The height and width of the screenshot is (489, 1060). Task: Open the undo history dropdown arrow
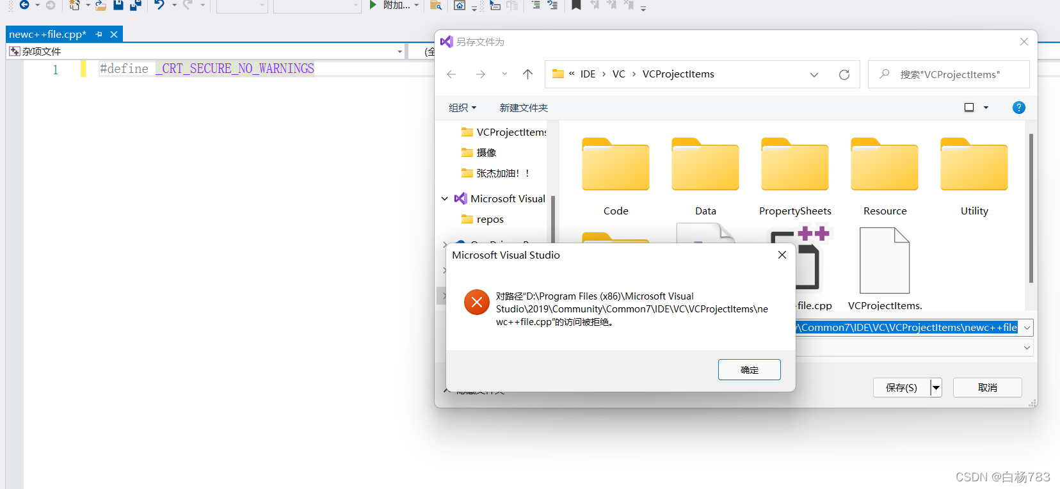coord(174,5)
